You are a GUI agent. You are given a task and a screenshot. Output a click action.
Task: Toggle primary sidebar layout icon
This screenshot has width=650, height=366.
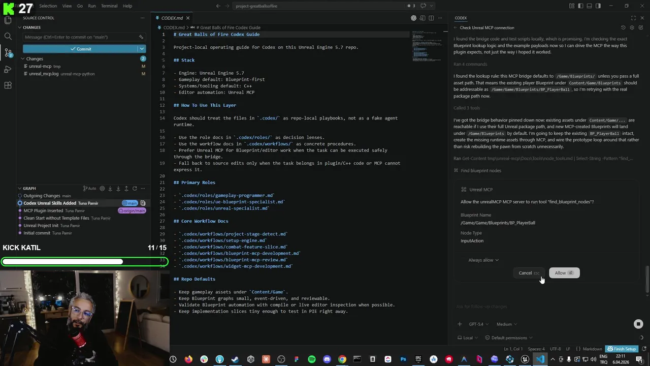(x=580, y=6)
